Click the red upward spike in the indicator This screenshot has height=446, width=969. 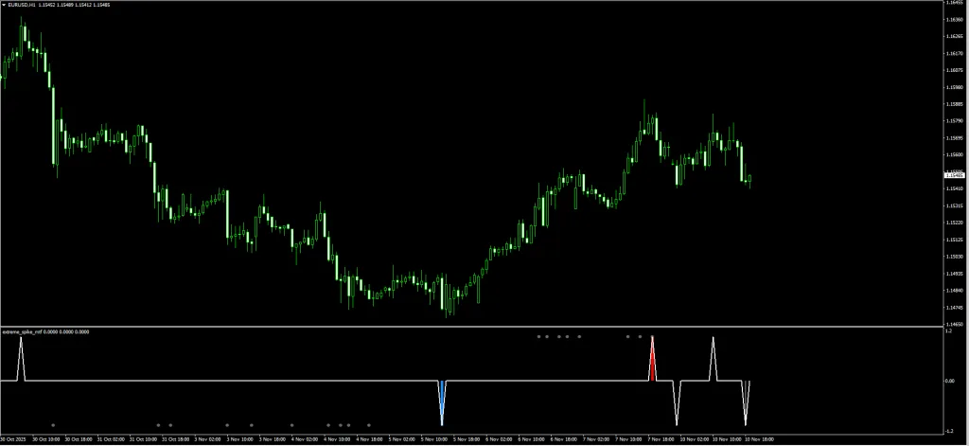(x=652, y=360)
